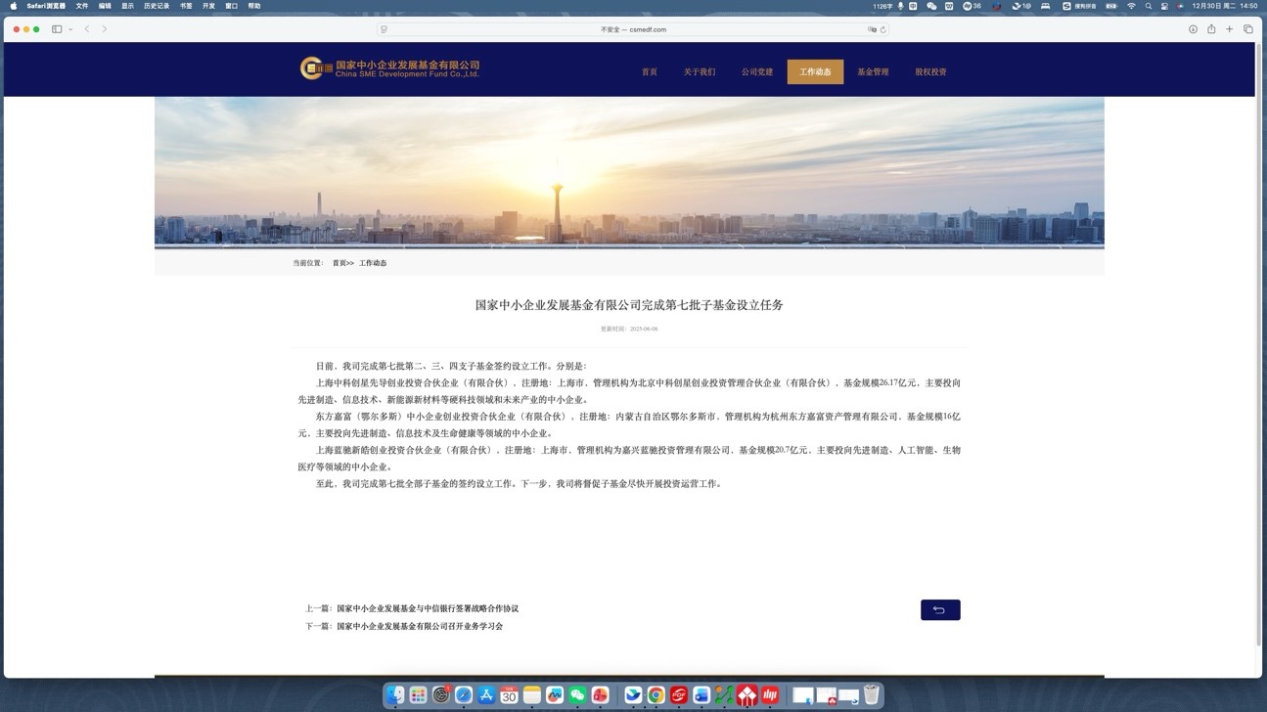Go to 关于我们 in site navigation
1267x712 pixels.
pos(700,71)
